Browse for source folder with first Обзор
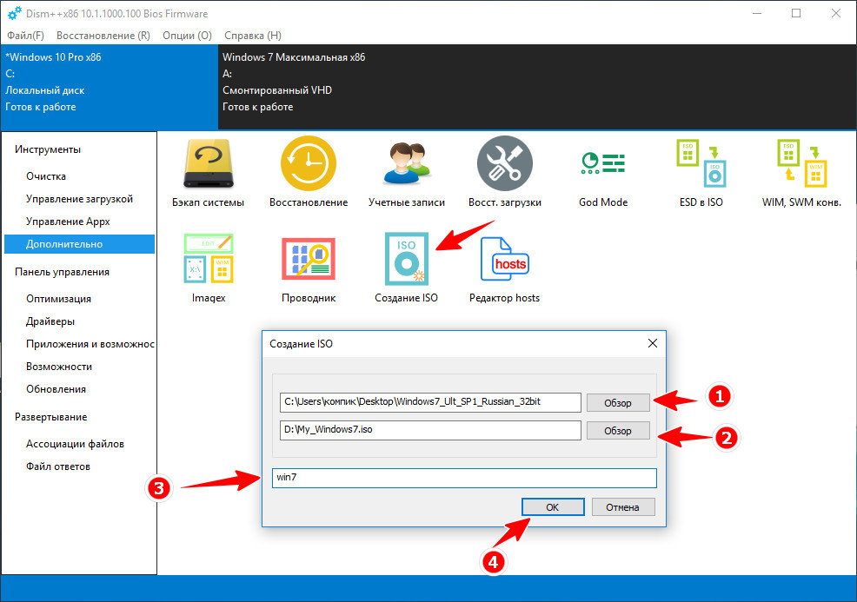The height and width of the screenshot is (602, 857). (618, 402)
